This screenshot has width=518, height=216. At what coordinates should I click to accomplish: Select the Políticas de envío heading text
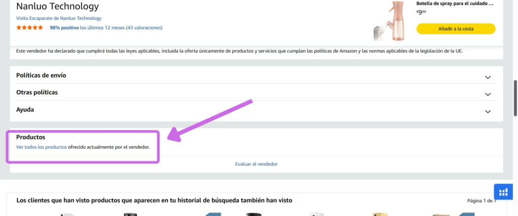point(41,75)
